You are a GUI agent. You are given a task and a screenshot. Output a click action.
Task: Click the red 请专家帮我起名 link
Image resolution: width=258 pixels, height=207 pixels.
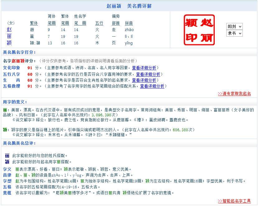[x=234, y=93]
